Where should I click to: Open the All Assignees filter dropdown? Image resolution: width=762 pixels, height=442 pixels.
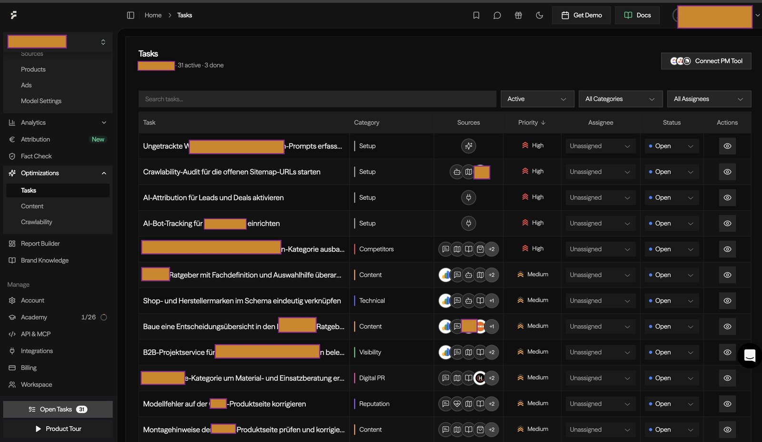(709, 99)
